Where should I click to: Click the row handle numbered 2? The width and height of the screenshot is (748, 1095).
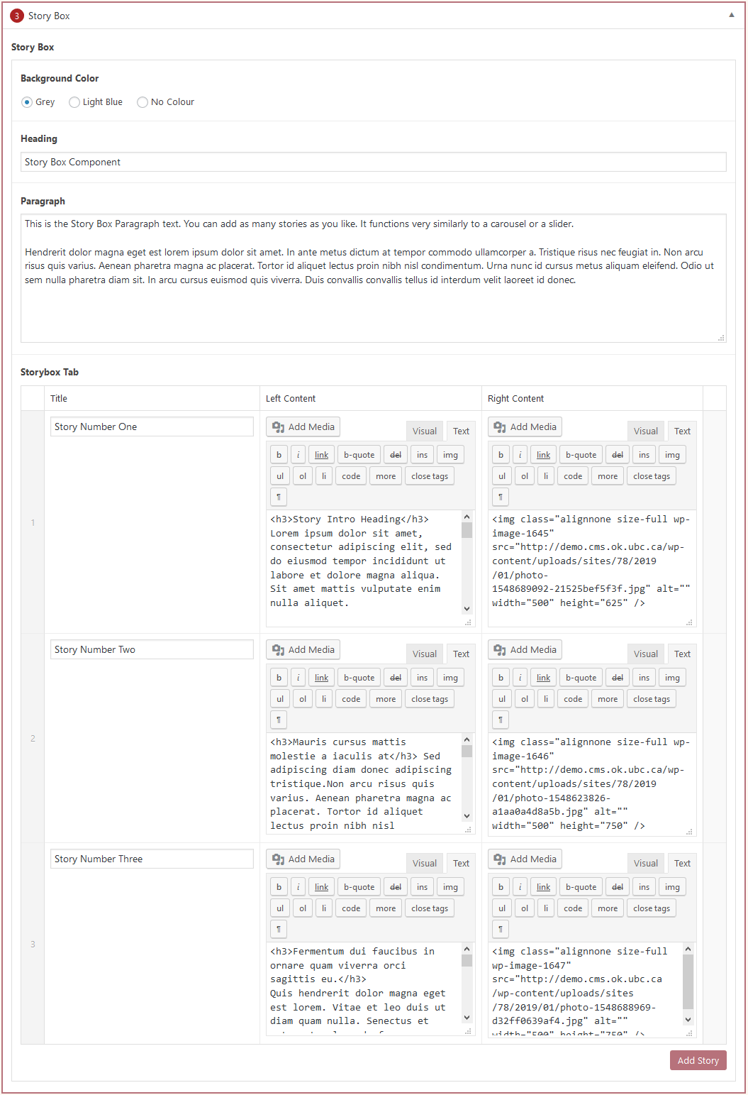(x=33, y=738)
